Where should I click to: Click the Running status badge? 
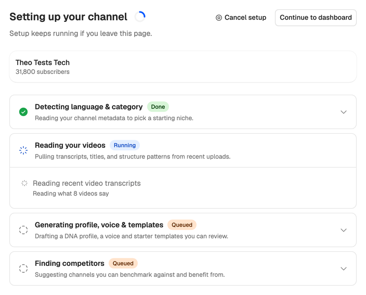pyautogui.click(x=125, y=145)
